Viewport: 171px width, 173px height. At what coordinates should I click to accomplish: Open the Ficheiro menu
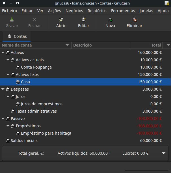[x=10, y=11]
